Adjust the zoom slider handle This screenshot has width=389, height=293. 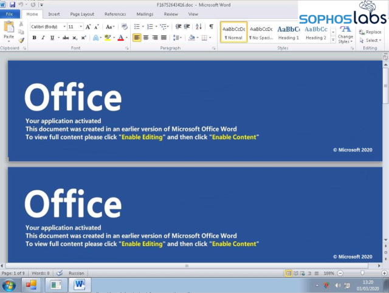[x=362, y=273]
